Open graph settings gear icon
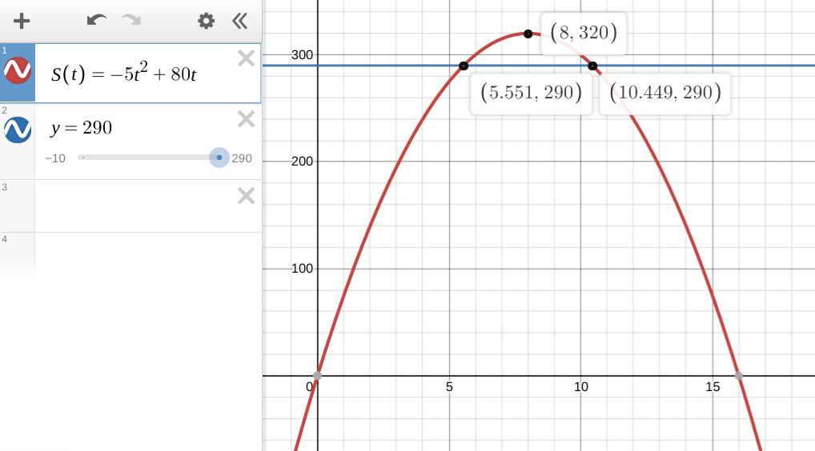The image size is (815, 451). pyautogui.click(x=206, y=21)
